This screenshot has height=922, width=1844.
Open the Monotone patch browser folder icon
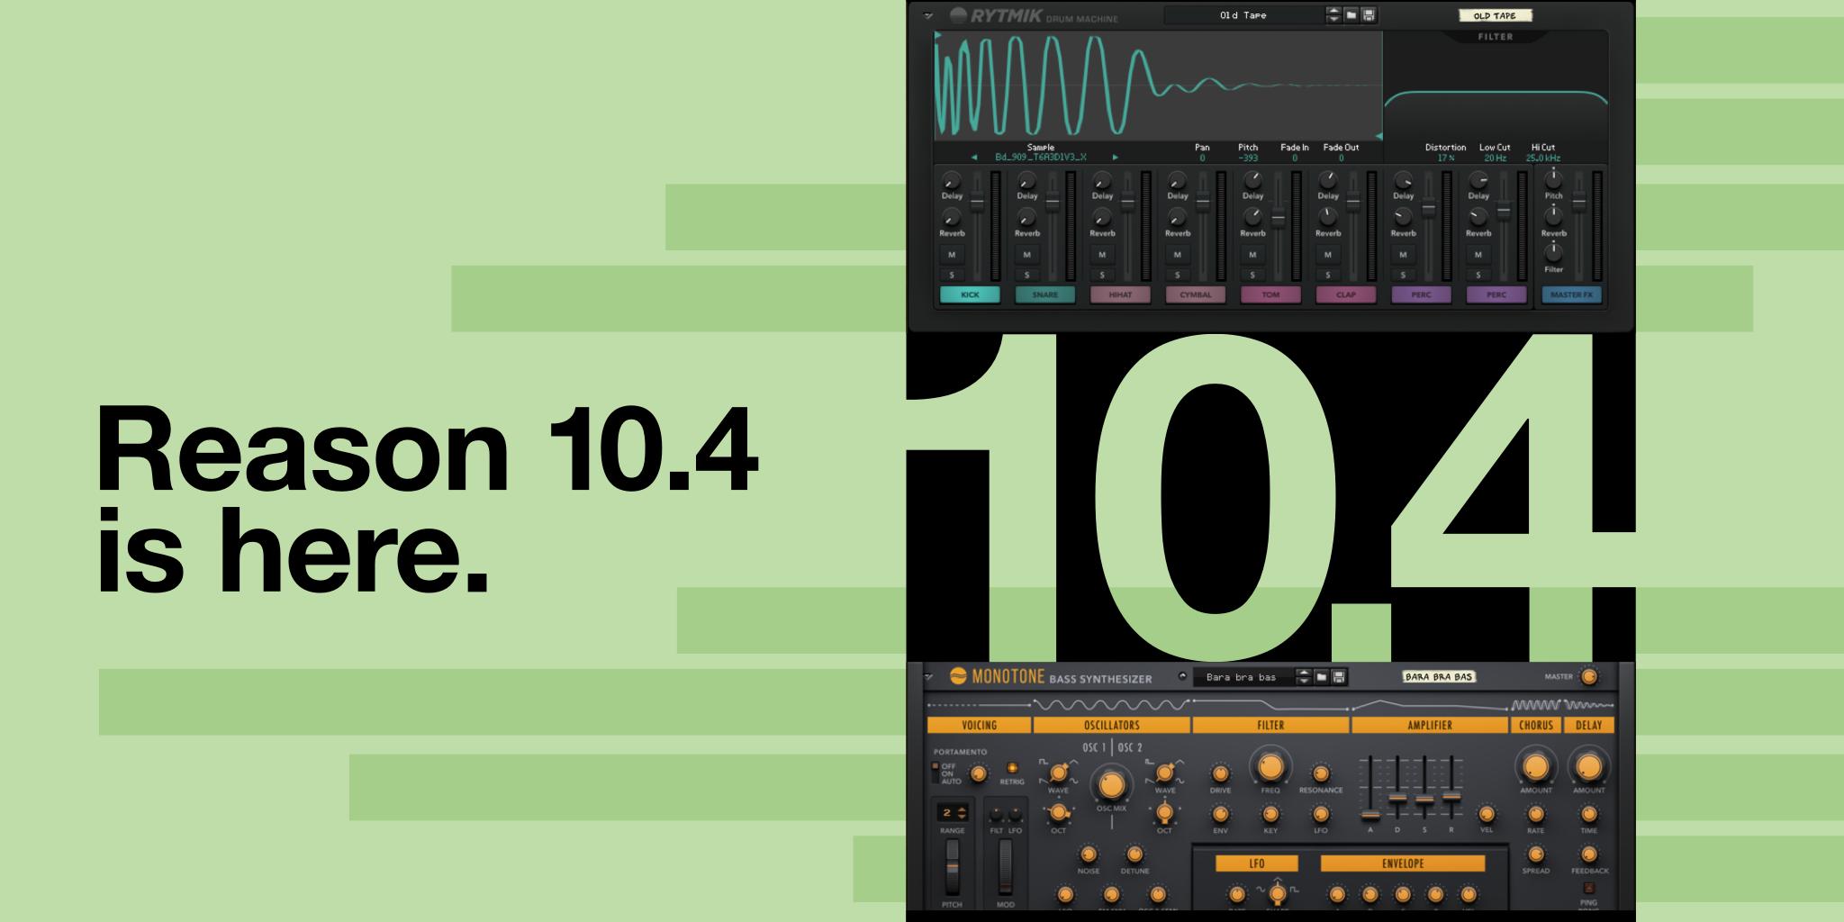click(x=1321, y=677)
